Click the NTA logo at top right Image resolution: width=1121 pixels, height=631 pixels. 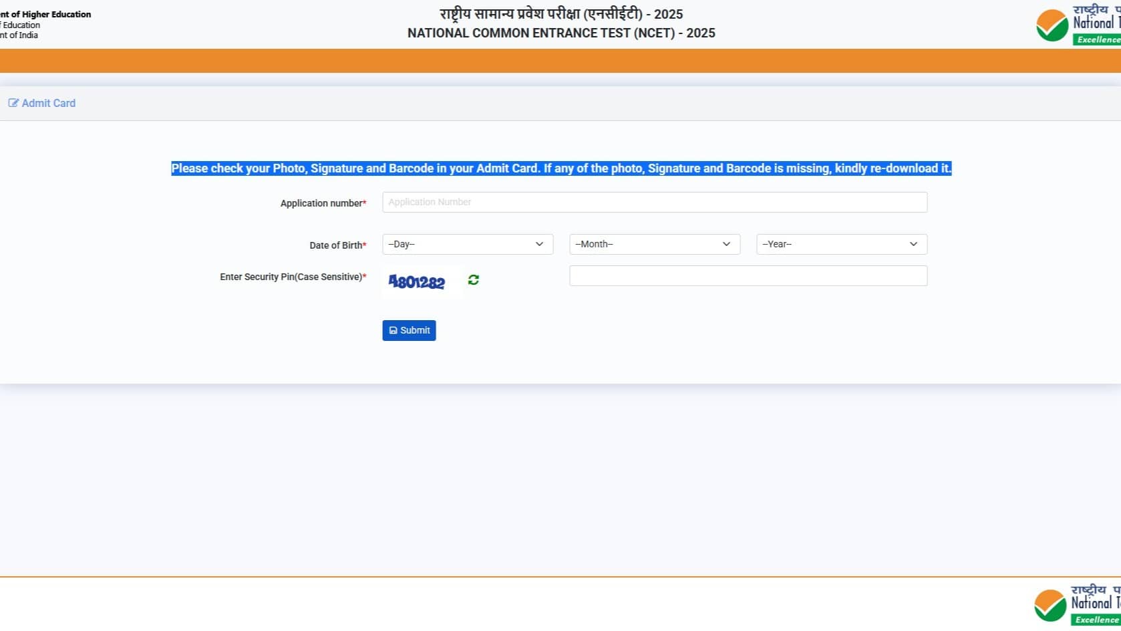click(1050, 24)
